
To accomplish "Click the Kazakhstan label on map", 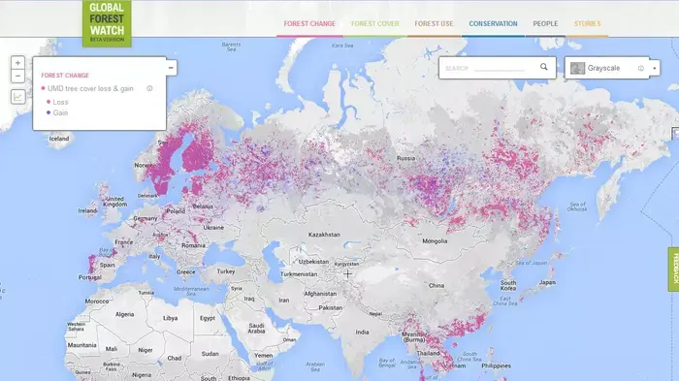I will 324,235.
